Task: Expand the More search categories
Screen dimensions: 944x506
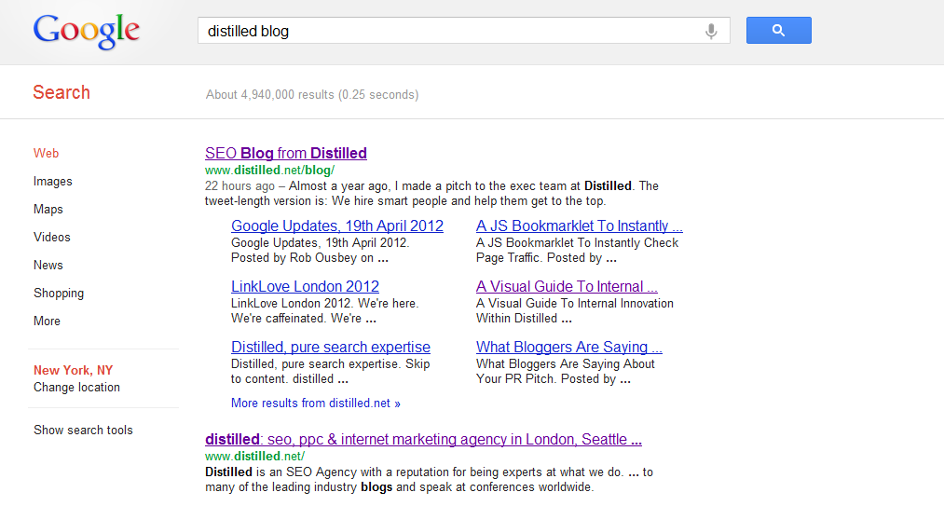Action: 47,321
